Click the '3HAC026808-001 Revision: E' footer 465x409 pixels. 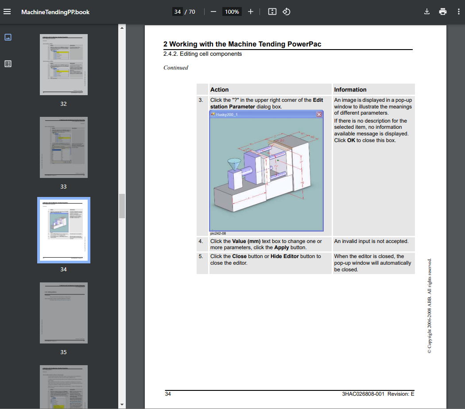378,394
